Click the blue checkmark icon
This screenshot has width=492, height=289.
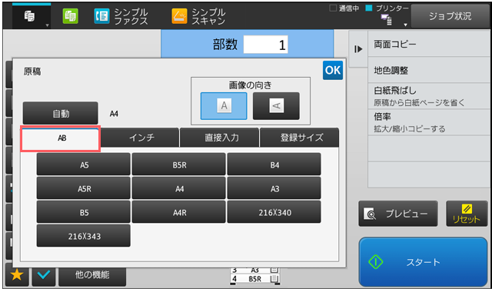click(x=44, y=275)
